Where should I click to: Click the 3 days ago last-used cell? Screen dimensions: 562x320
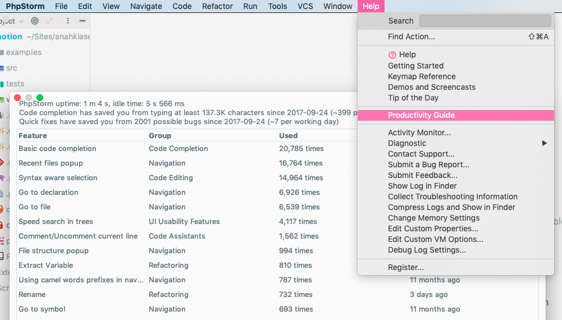[x=429, y=295]
